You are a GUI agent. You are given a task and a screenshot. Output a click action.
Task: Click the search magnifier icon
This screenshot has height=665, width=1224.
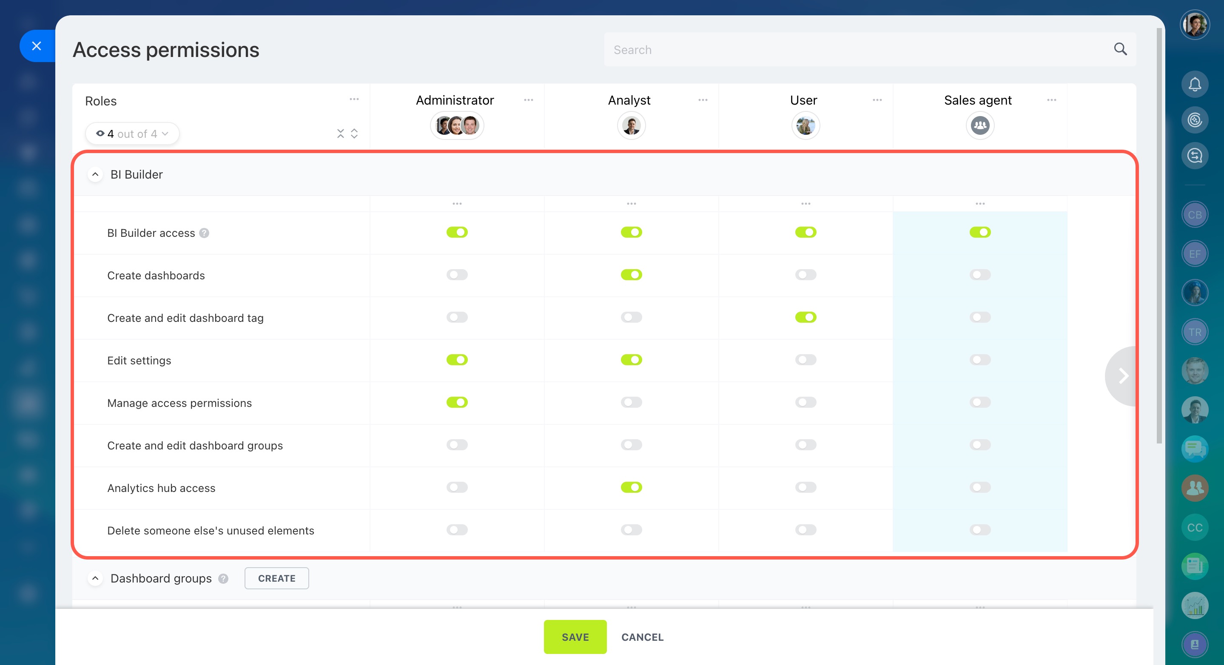point(1120,49)
